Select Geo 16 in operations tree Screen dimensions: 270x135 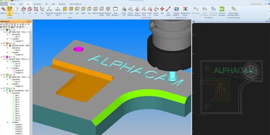pos(18,50)
